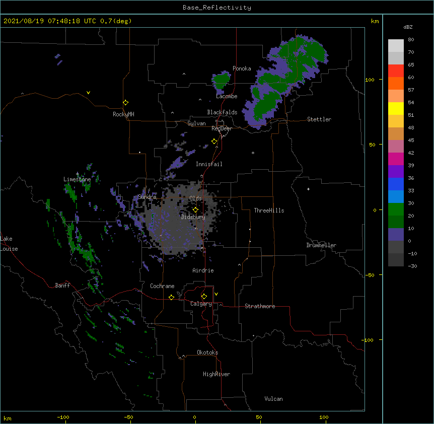This screenshot has width=434, height=424.
Task: Click the yellow diamond marker below RedDeer
Action: click(x=214, y=142)
